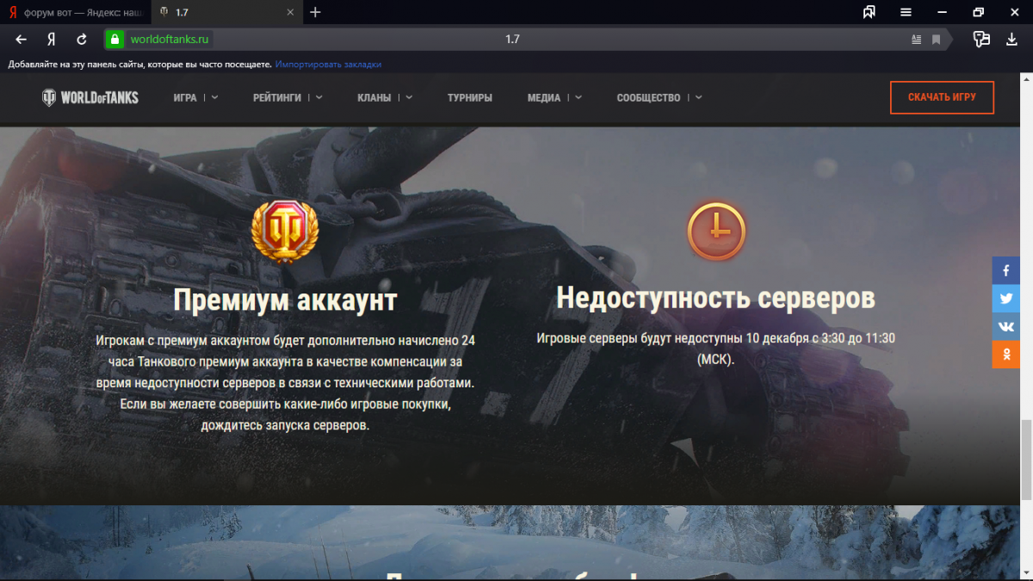1033x581 pixels.
Task: Open the browser downloads icon
Action: click(x=1012, y=39)
